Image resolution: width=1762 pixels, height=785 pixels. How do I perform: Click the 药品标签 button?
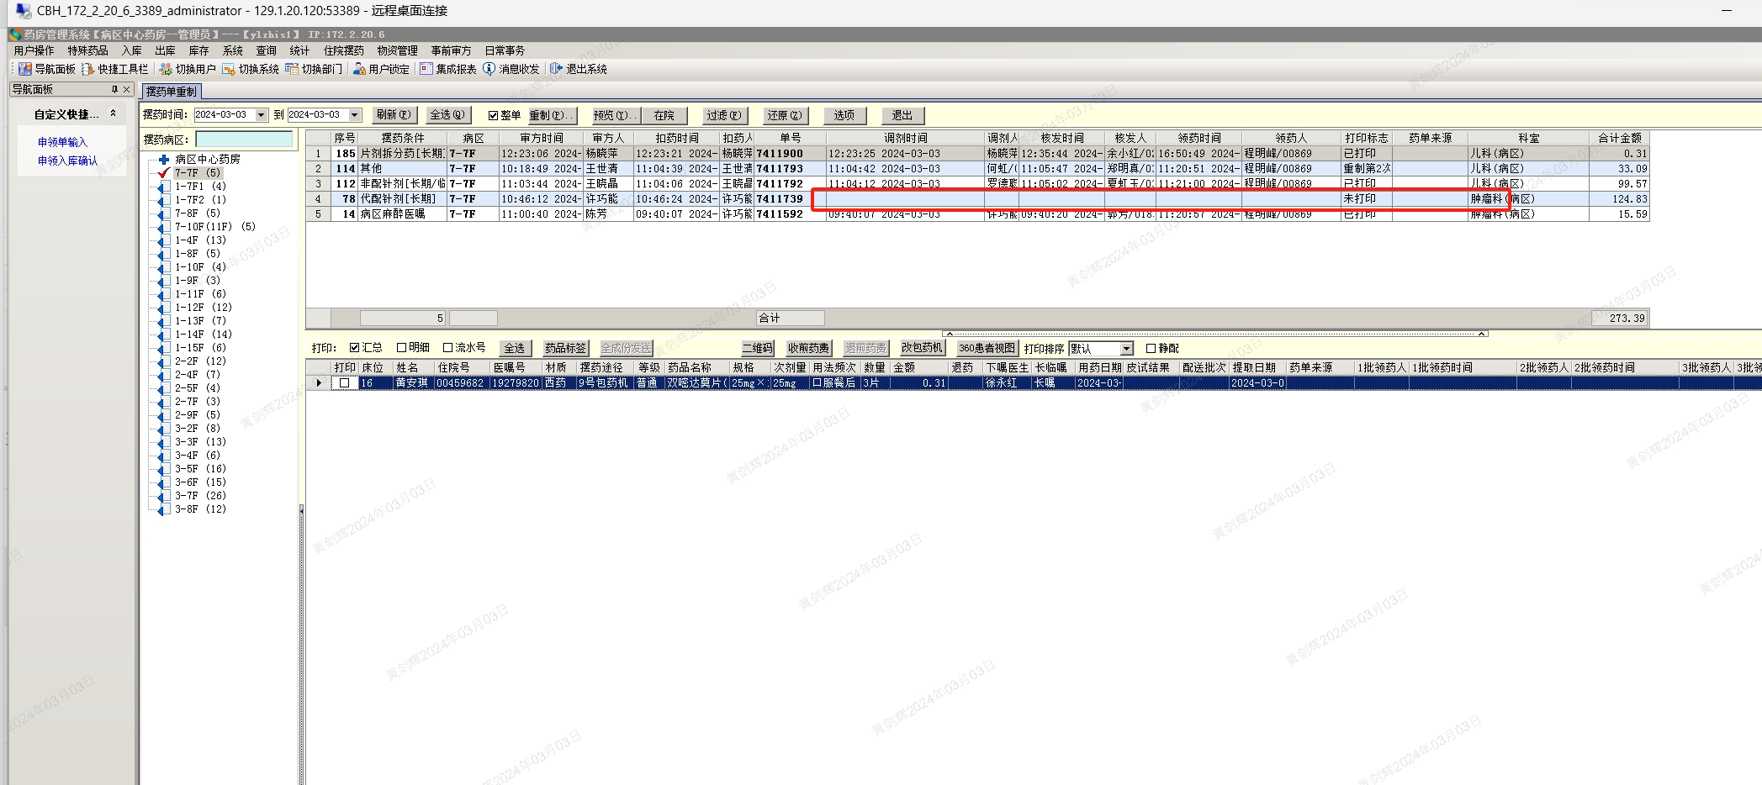[x=565, y=348]
